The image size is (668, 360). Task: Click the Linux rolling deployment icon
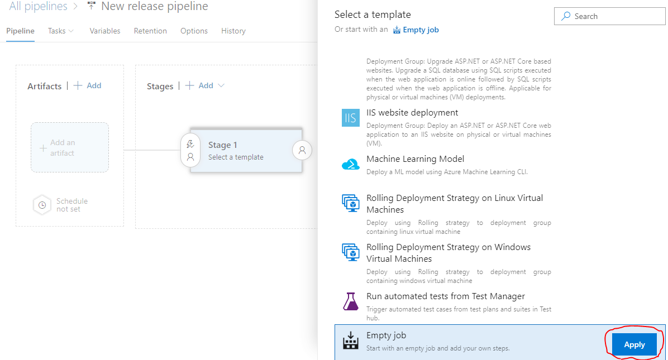[351, 203]
